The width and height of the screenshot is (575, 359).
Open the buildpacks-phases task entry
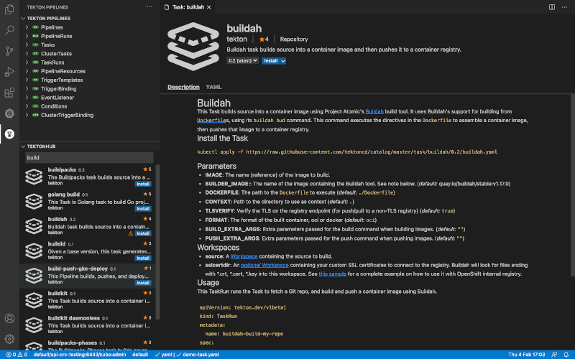(x=88, y=345)
